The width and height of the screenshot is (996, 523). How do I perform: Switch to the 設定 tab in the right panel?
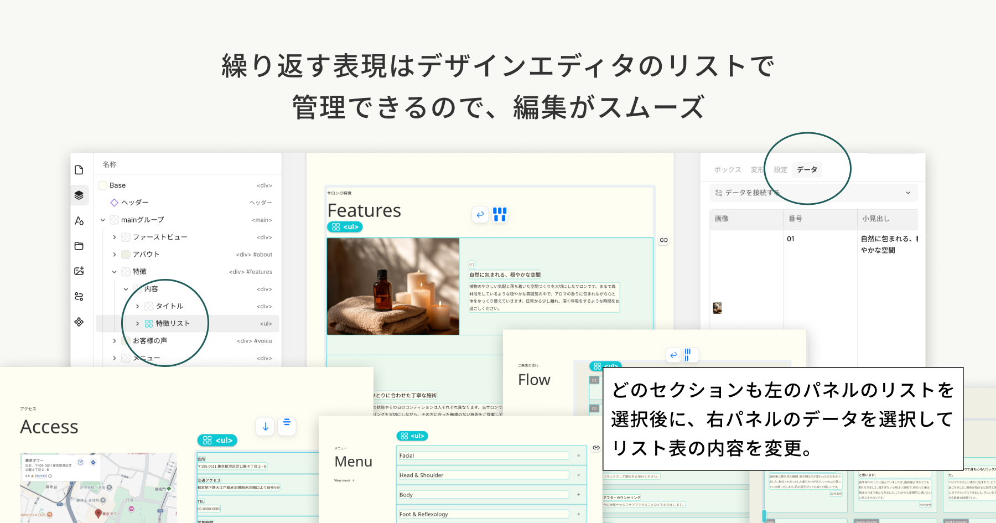[x=781, y=170]
